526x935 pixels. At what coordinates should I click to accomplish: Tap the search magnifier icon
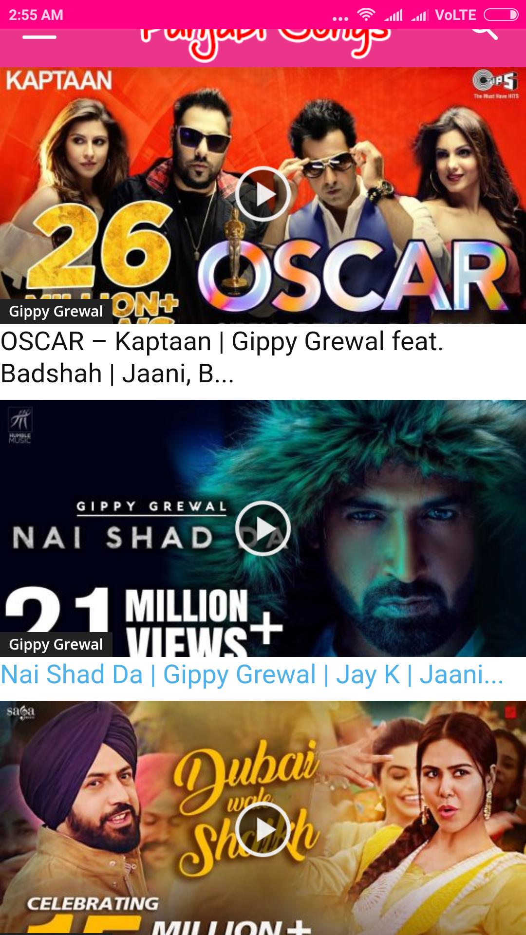[x=484, y=33]
